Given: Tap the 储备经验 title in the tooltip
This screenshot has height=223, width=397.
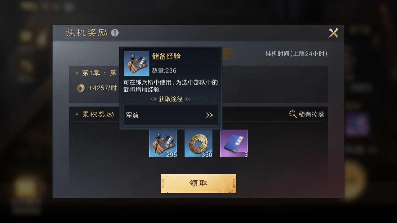Looking at the screenshot, I should point(166,56).
